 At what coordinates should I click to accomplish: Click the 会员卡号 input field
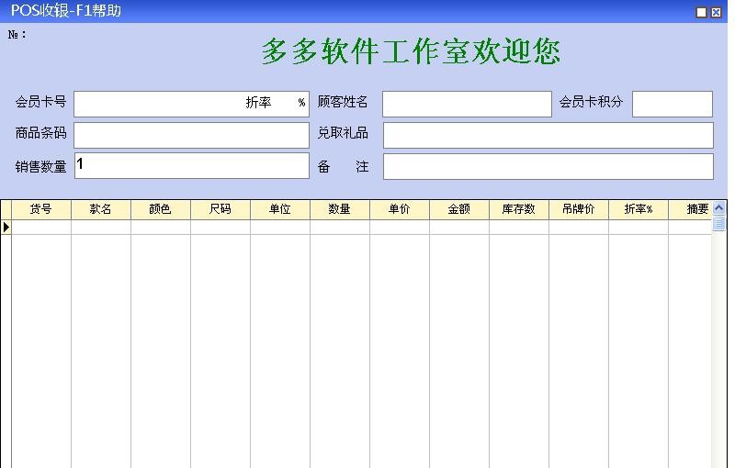[191, 104]
